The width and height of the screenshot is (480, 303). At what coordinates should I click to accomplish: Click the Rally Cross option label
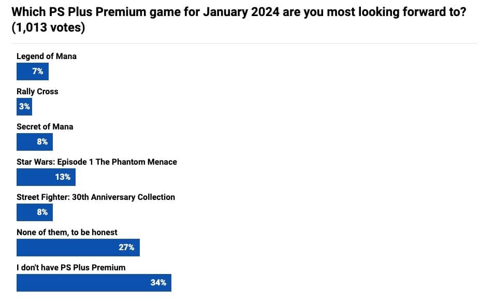(37, 92)
